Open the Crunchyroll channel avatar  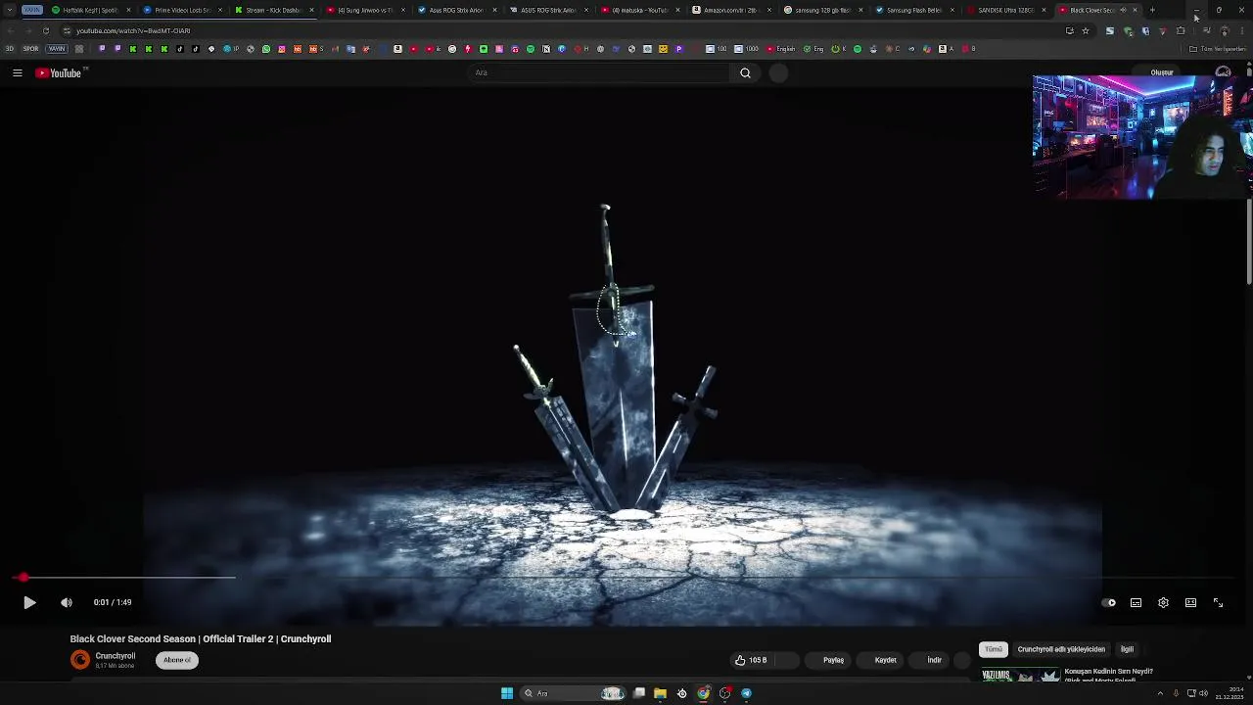80,660
